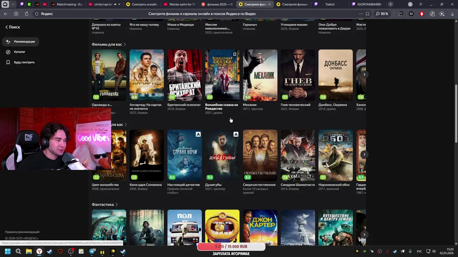Click the 90% zoom indicator
The image size is (458, 257).
click(382, 14)
